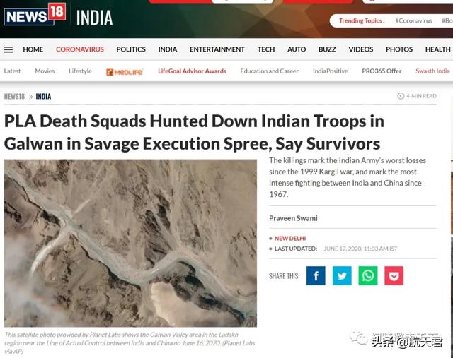
Task: Share article via WhatsApp icon
Action: click(368, 276)
